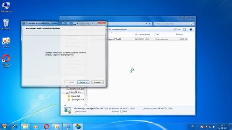
Task: Launch Internet Explorer from the taskbar
Action: pos(15,127)
